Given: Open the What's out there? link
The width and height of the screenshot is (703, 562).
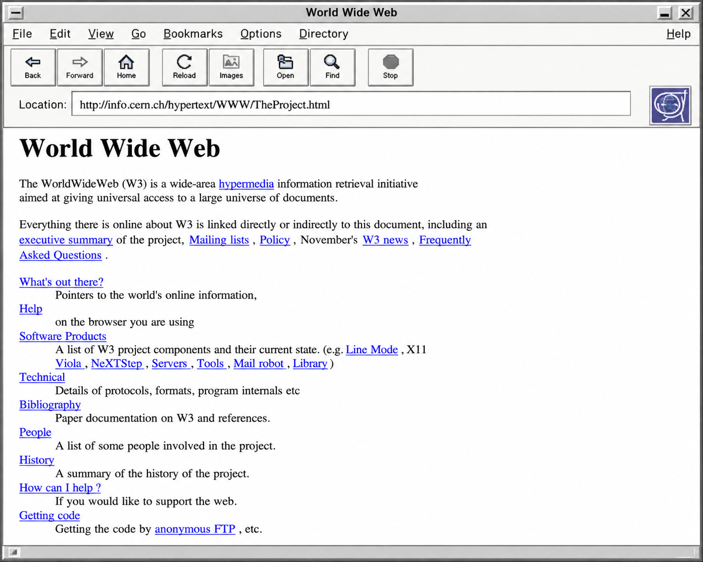Looking at the screenshot, I should [x=61, y=282].
